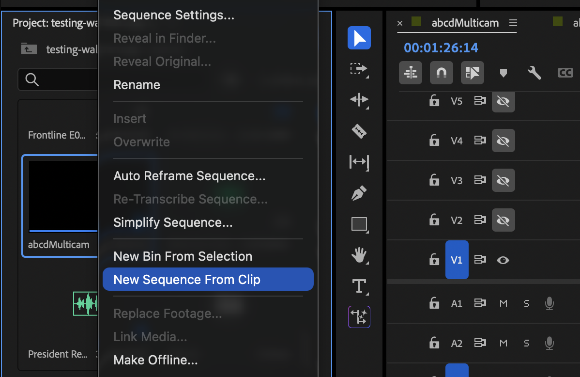Enable V1 track targeting button

(457, 260)
